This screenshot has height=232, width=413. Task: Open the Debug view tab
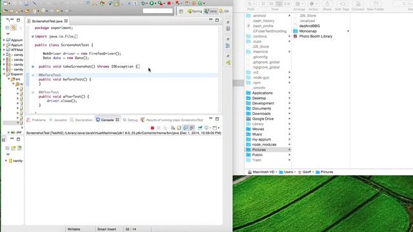130,120
